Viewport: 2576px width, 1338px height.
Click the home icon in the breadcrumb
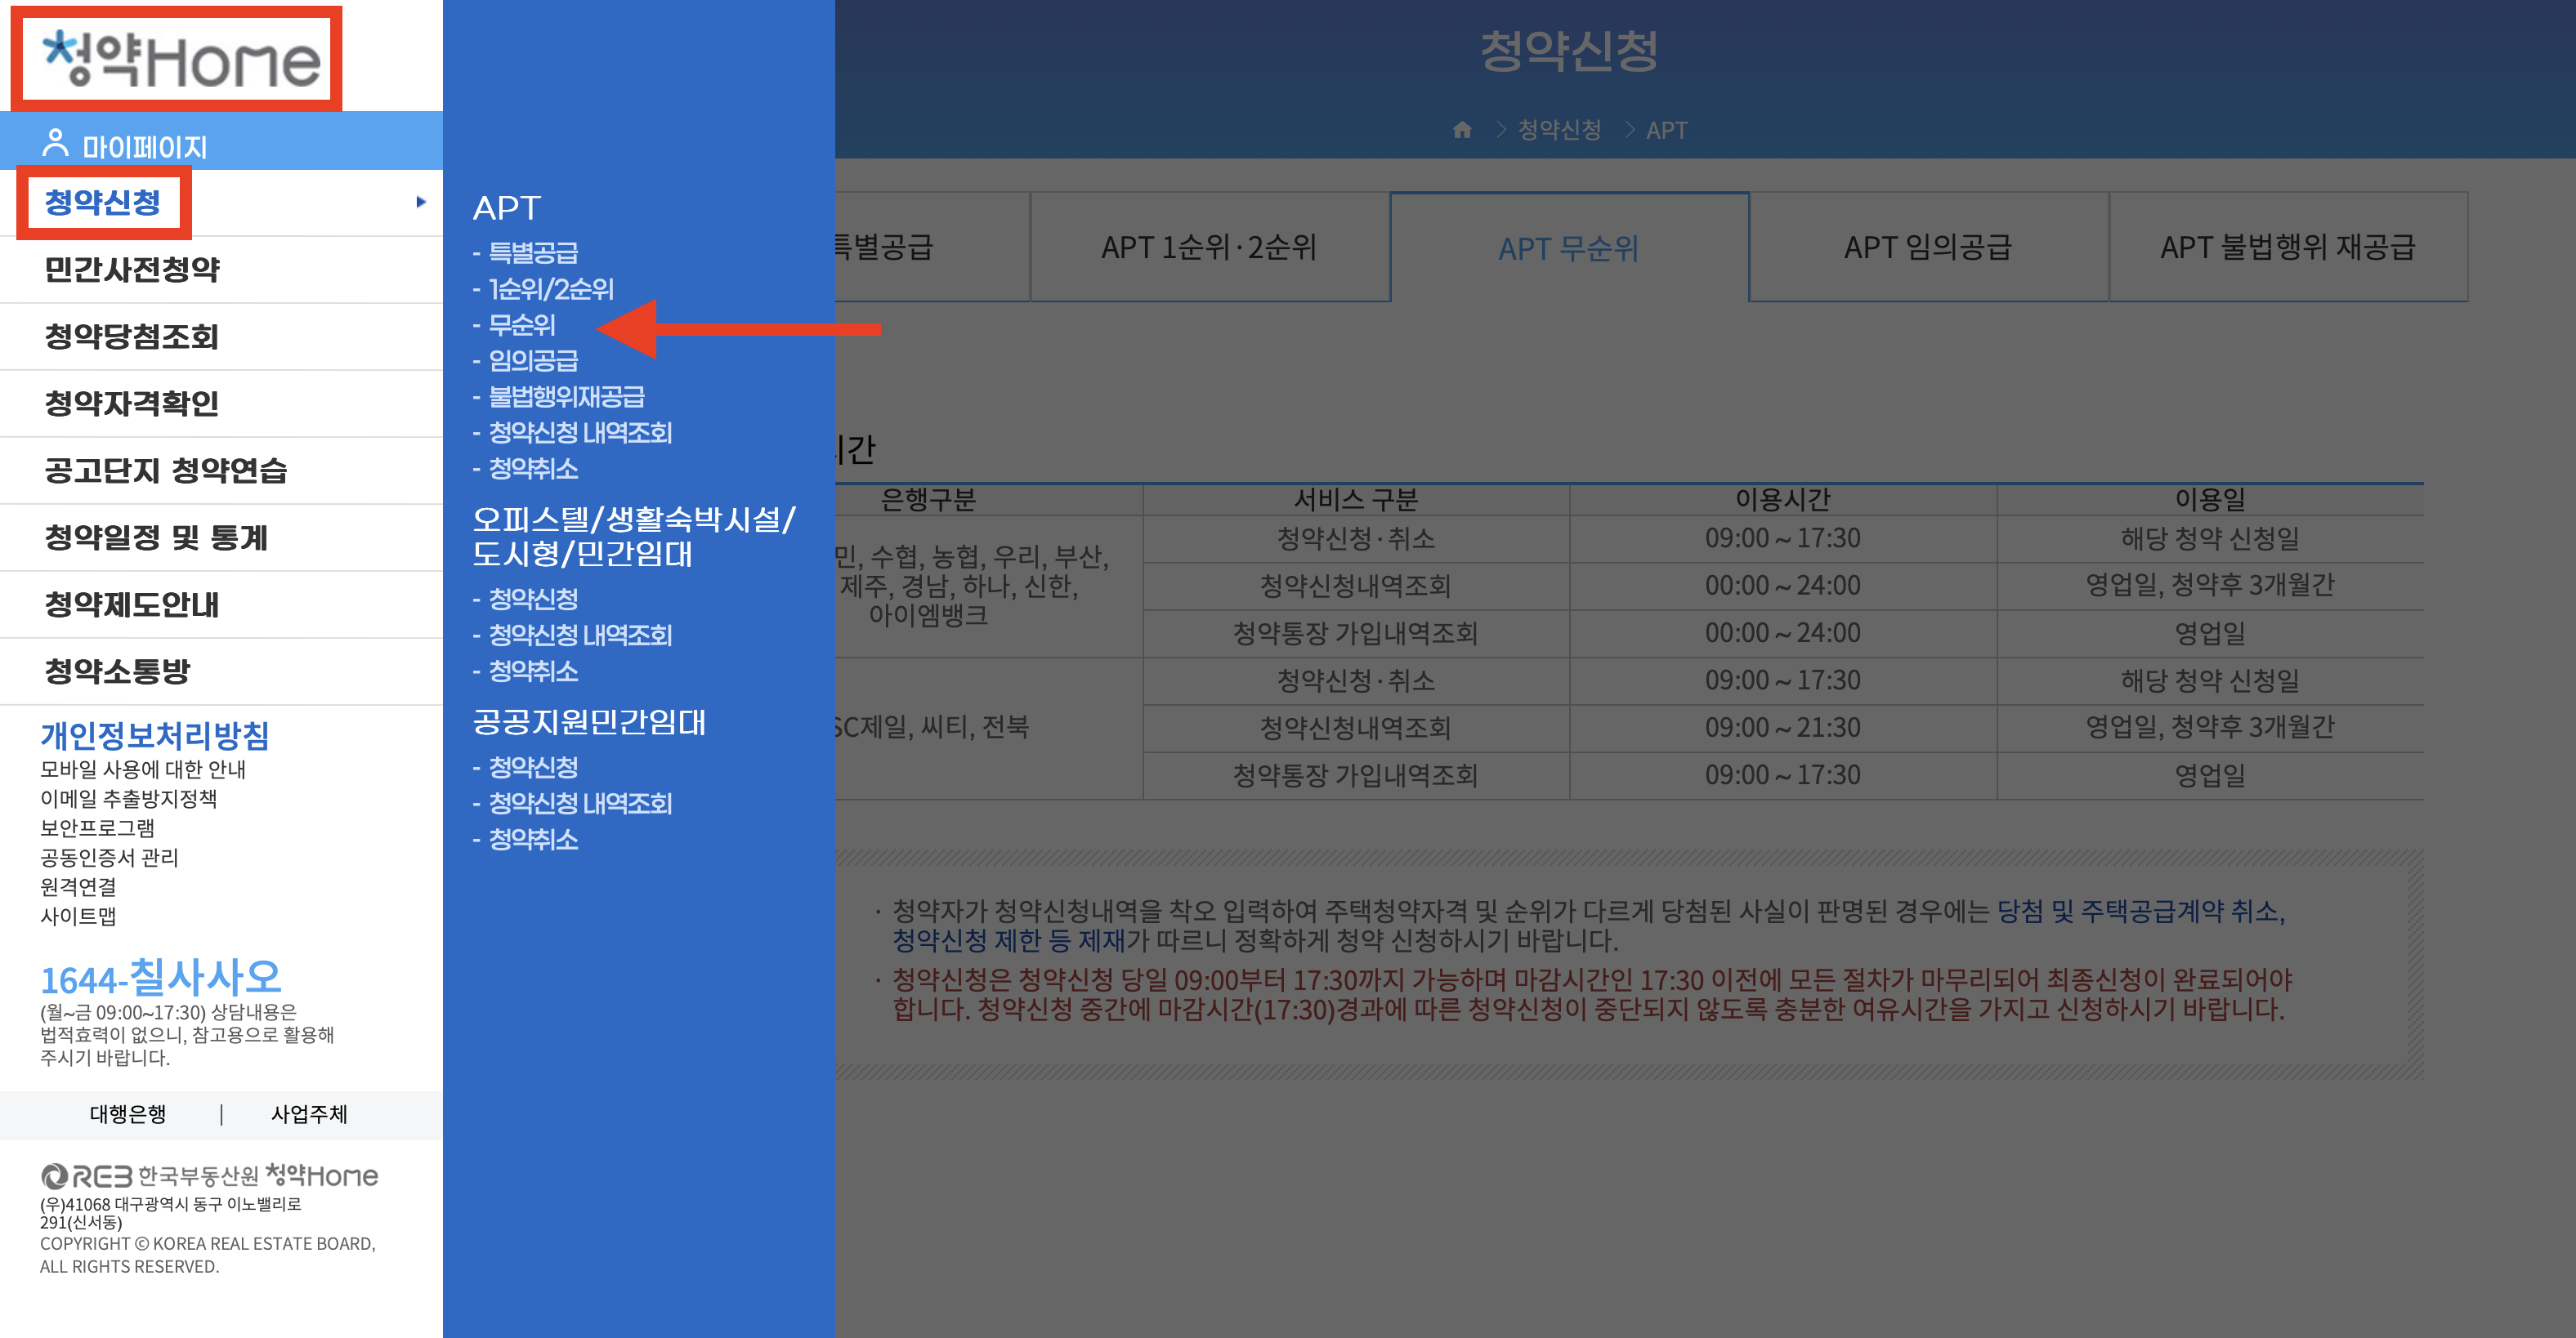click(1461, 130)
